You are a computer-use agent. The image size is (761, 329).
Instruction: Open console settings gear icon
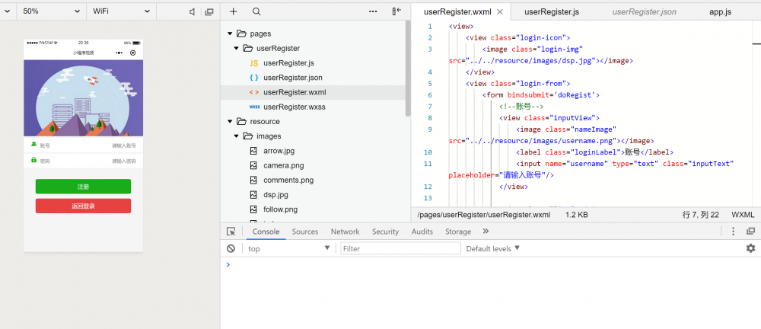pos(750,248)
